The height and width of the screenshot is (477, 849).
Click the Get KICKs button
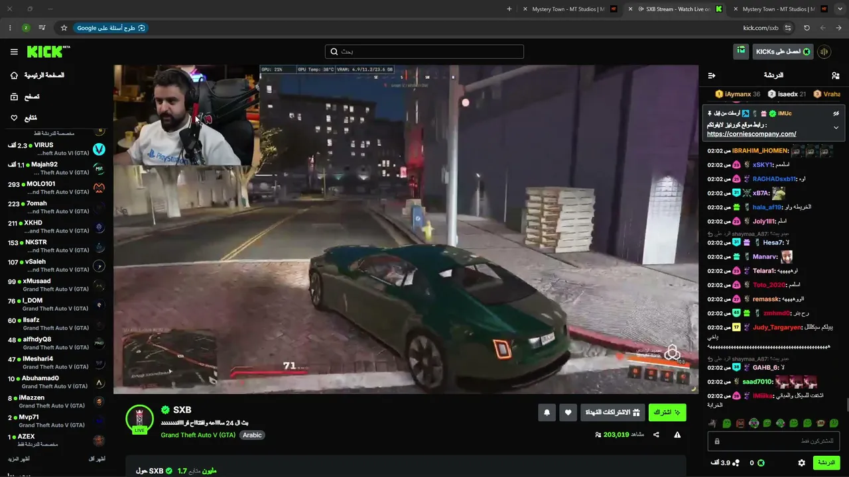tap(783, 52)
